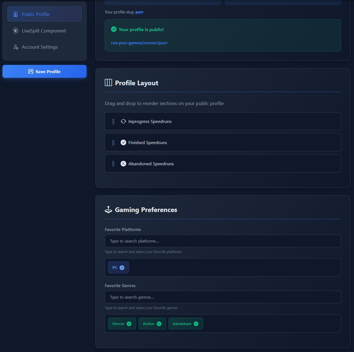Grab the Abandoned Speedruns drag handle

click(113, 164)
